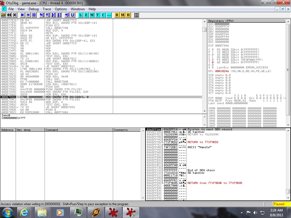The width and height of the screenshot is (291, 218).
Task: Toggle the T flag value in registers
Action: pos(212,62)
